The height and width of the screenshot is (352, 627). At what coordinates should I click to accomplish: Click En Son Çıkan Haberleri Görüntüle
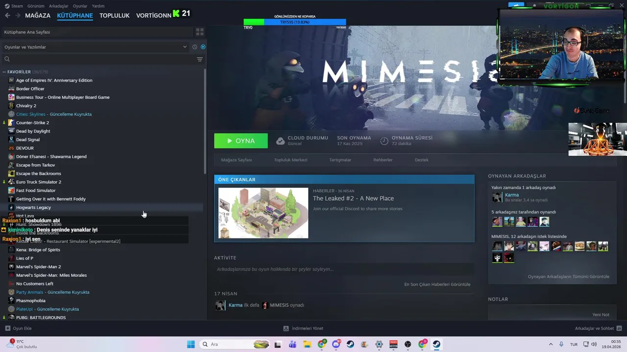coord(437,285)
